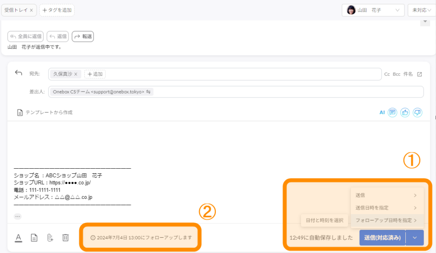Open the 未対応 status dropdown

point(422,10)
